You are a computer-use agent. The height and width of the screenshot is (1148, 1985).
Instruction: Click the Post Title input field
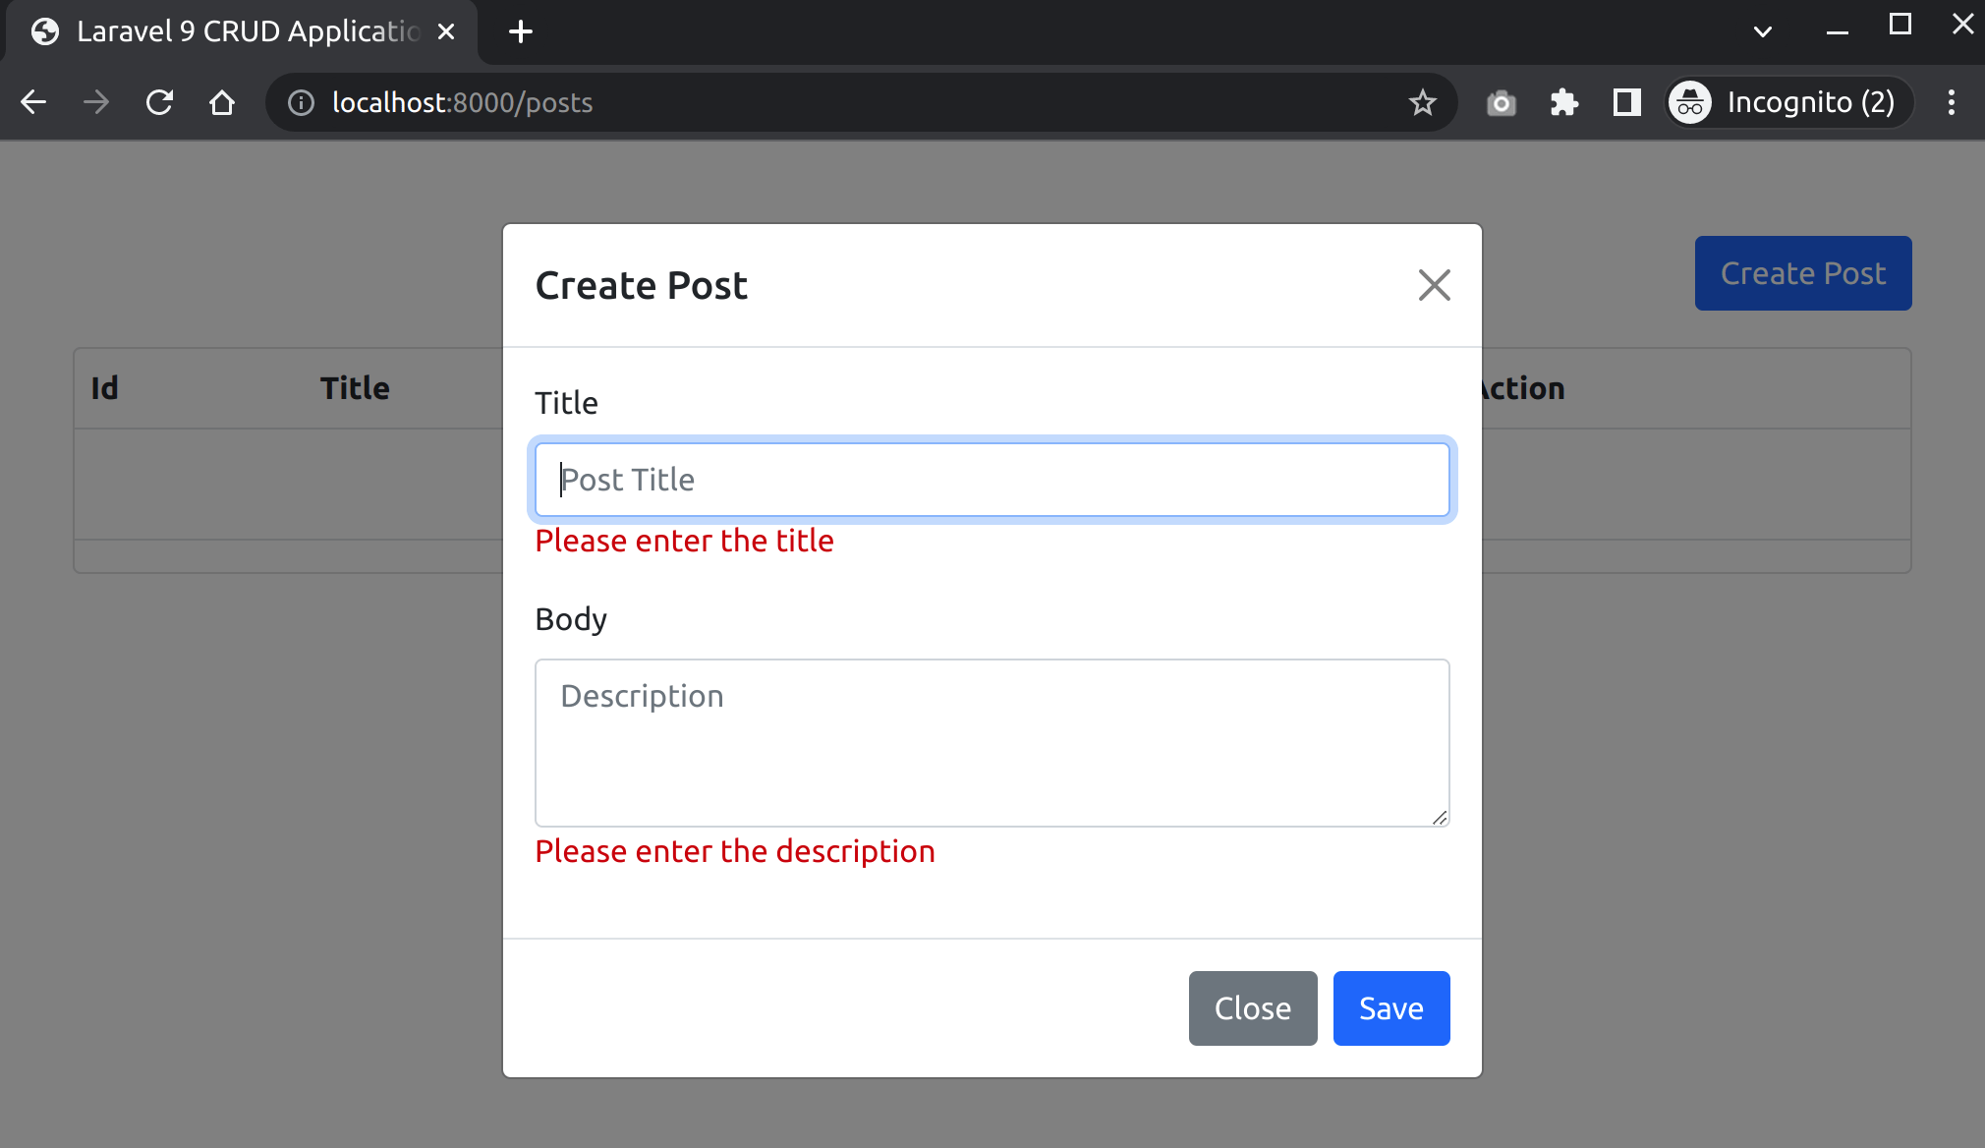click(992, 480)
